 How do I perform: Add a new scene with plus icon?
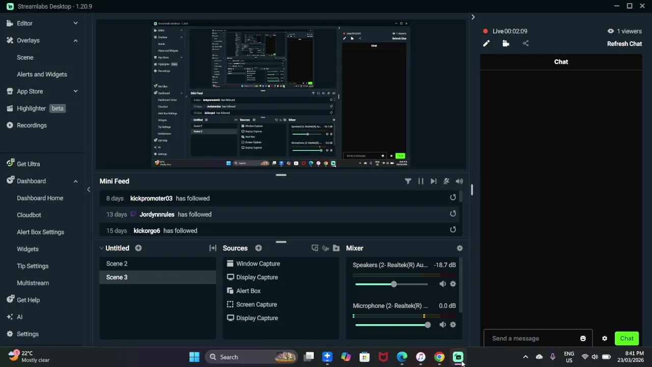(138, 248)
